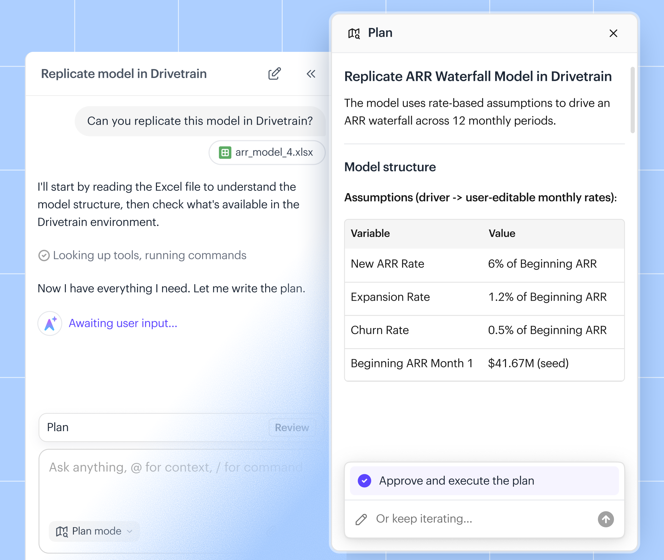
Task: Click the Looking up tools check icon
Action: point(44,255)
